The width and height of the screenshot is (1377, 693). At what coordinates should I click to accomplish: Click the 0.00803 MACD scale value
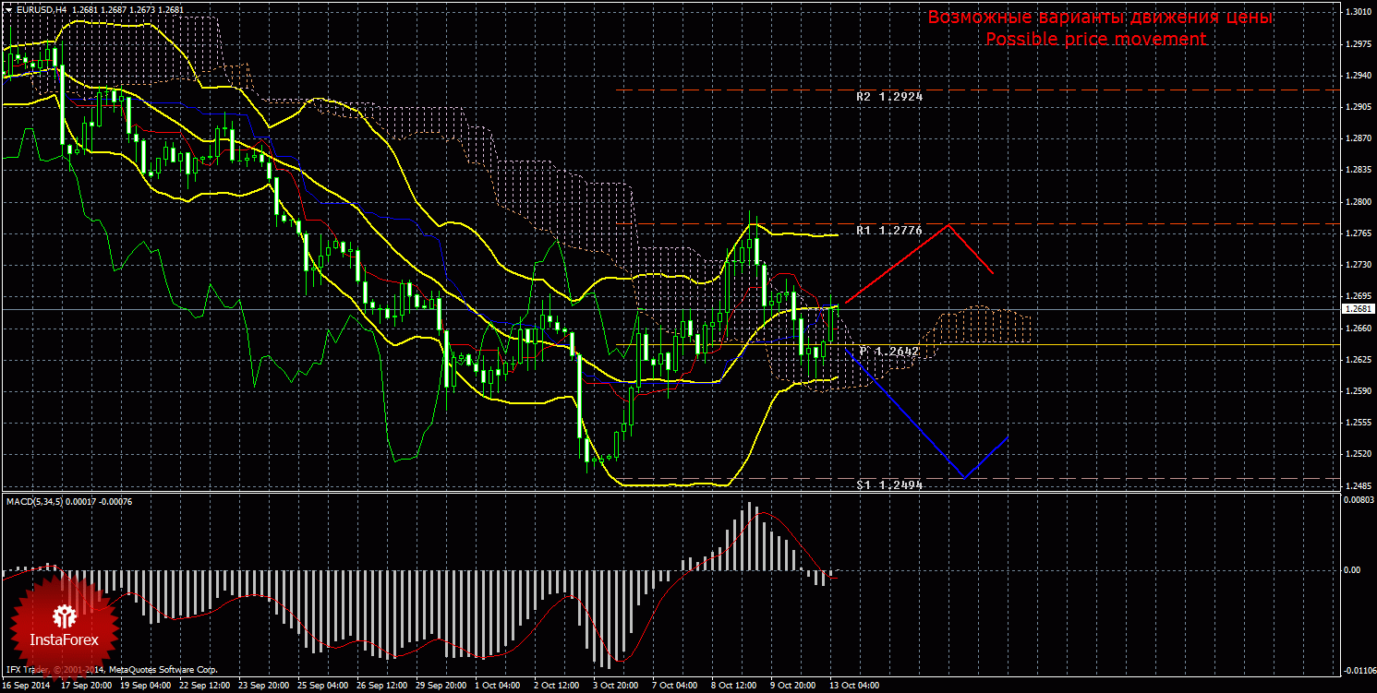pyautogui.click(x=1358, y=501)
